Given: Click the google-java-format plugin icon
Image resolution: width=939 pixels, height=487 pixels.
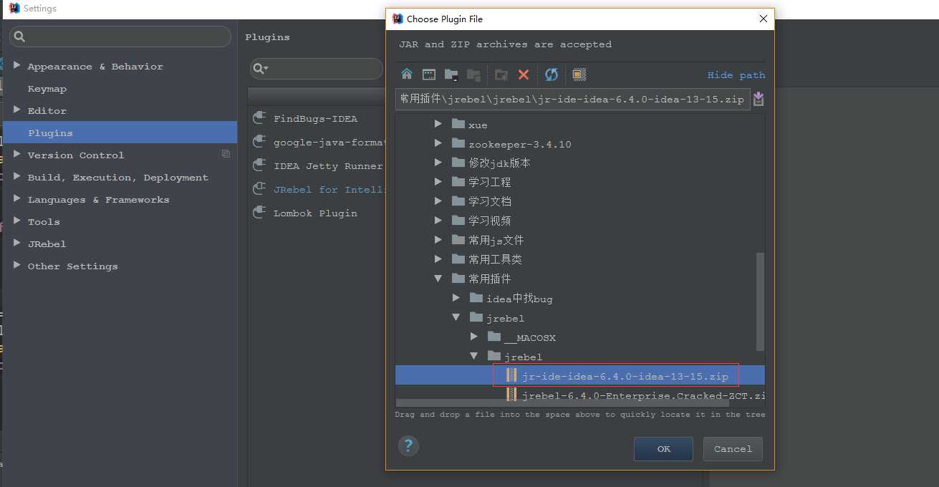Looking at the screenshot, I should (x=259, y=143).
